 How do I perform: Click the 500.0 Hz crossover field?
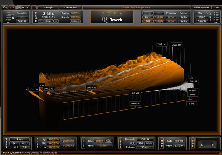[x=68, y=146]
